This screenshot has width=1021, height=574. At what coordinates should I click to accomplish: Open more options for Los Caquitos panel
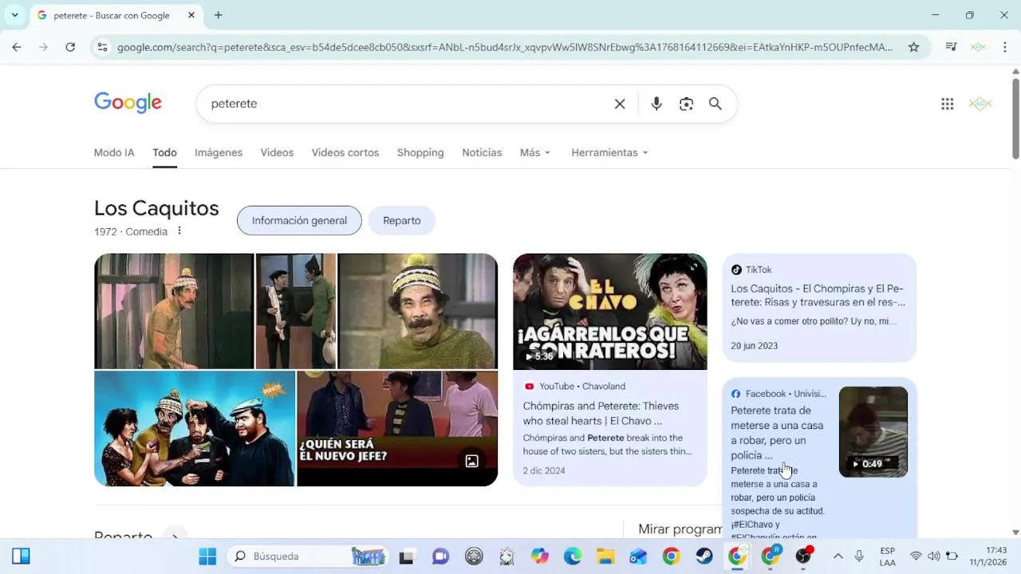coord(179,231)
